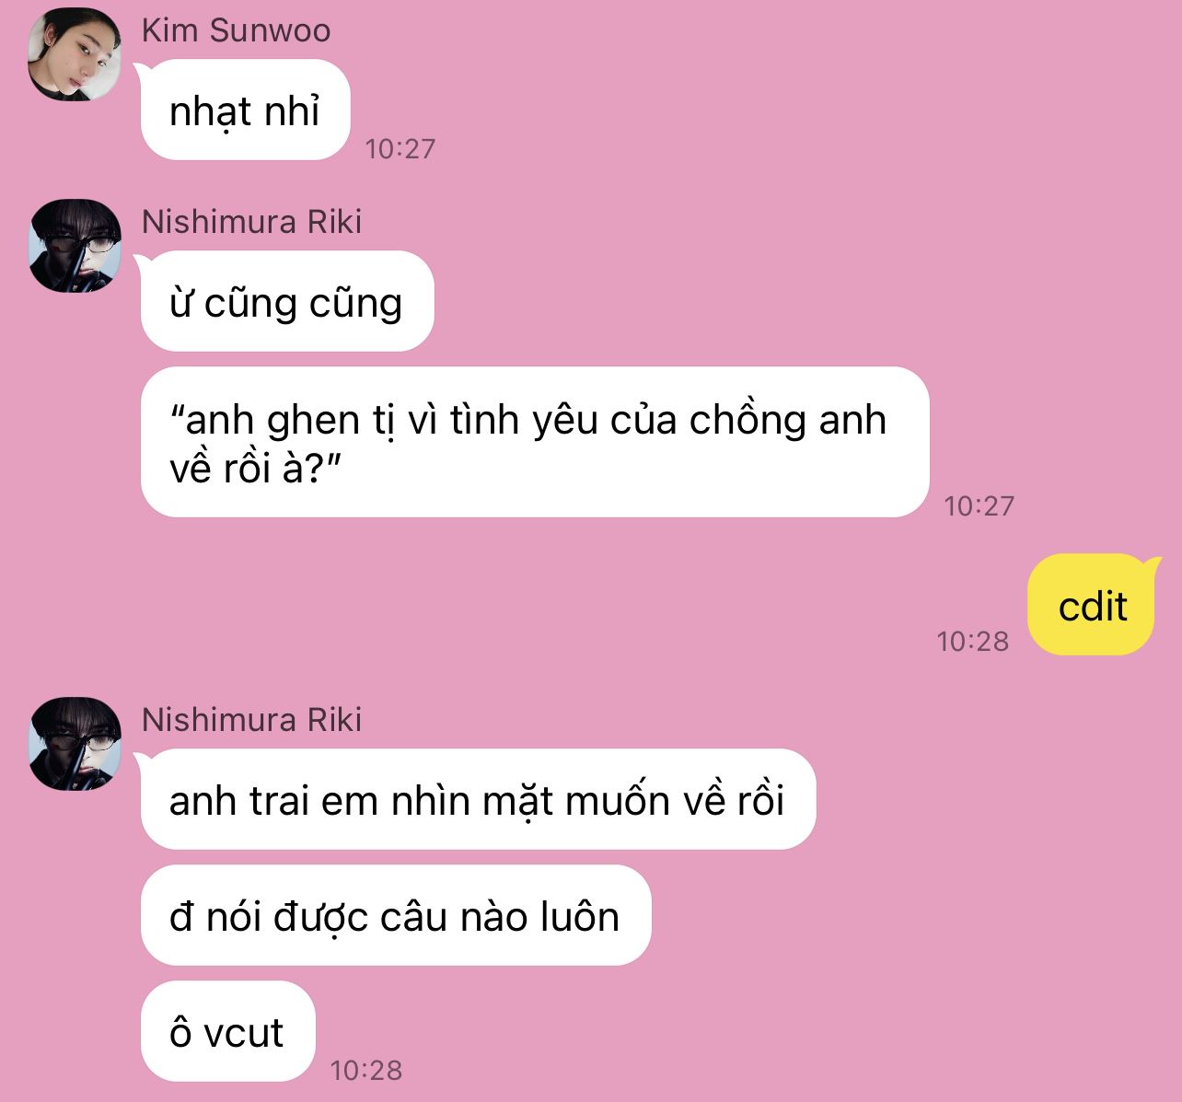
Task: Tap the second Nishimura Riki name label
Action: click(251, 720)
